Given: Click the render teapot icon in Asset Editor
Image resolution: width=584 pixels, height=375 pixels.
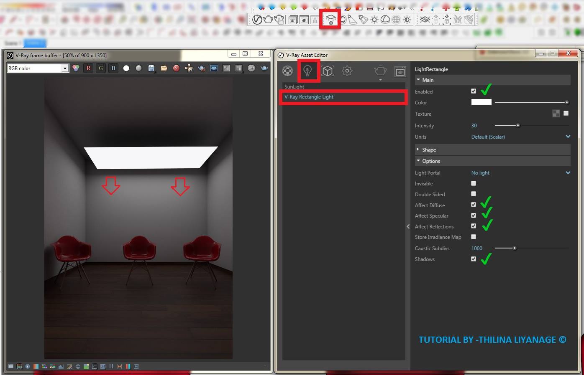Looking at the screenshot, I should click(380, 71).
